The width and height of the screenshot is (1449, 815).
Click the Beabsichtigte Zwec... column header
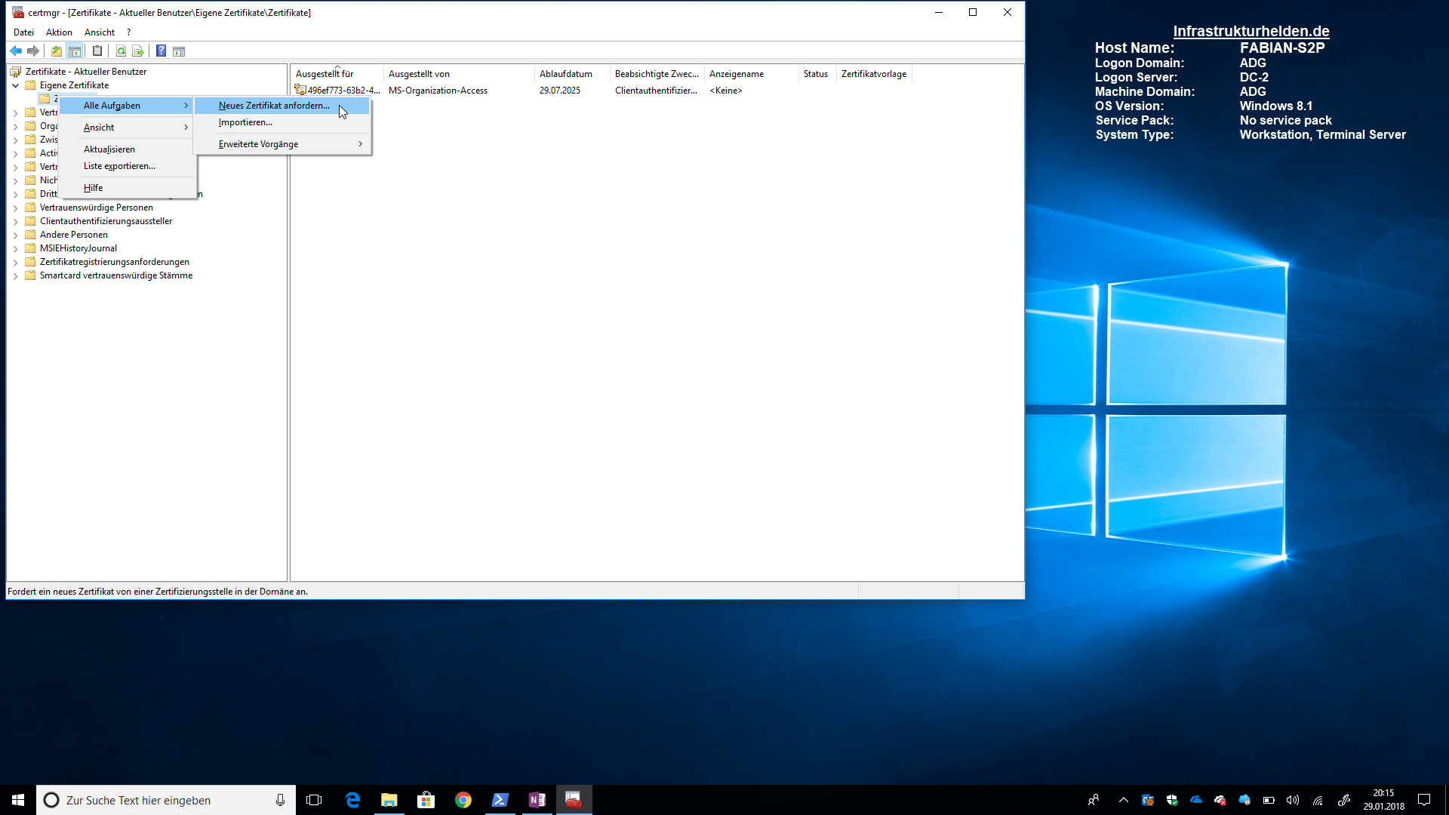(x=657, y=74)
